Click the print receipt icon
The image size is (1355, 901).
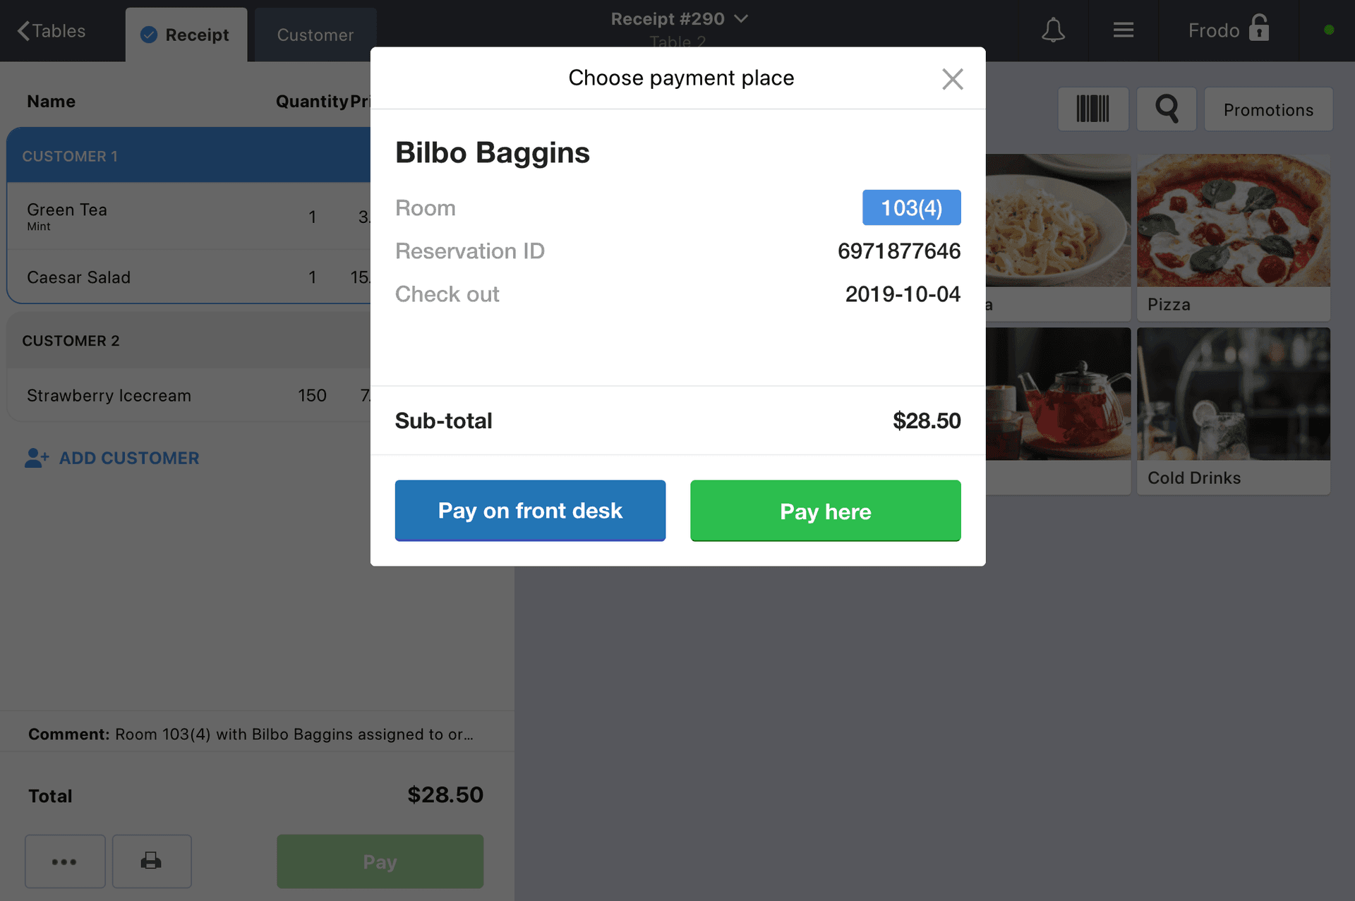(x=151, y=861)
